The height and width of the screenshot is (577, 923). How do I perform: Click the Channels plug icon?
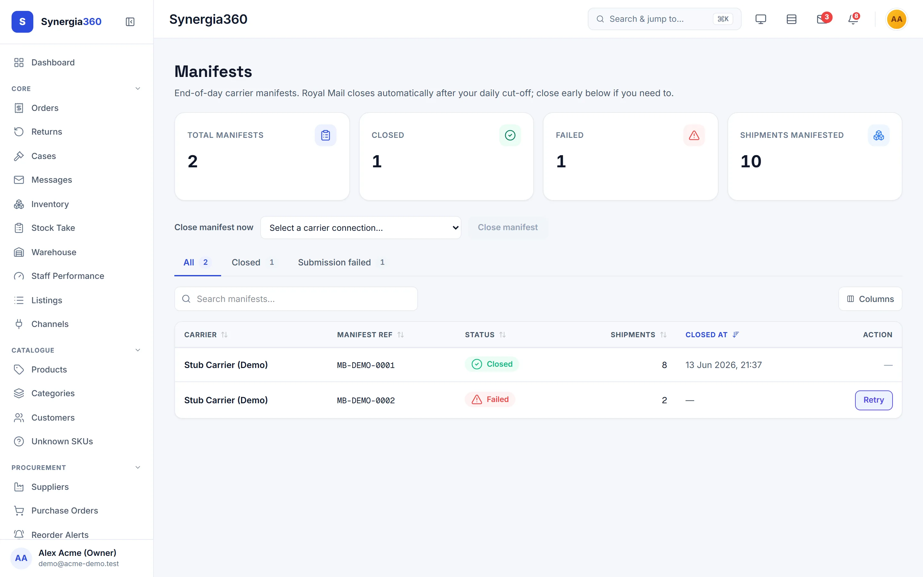point(19,324)
